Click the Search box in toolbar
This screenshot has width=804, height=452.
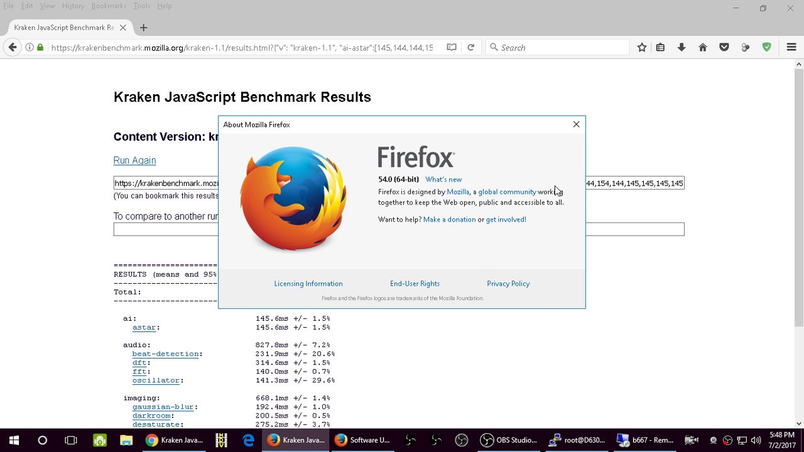[x=557, y=47]
